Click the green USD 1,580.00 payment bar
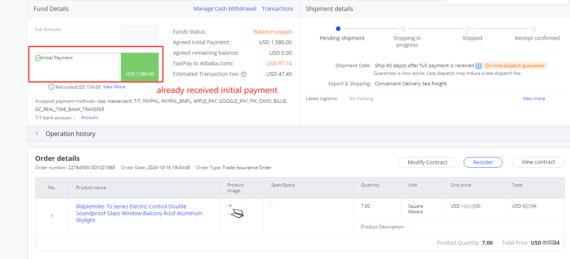 click(x=140, y=67)
